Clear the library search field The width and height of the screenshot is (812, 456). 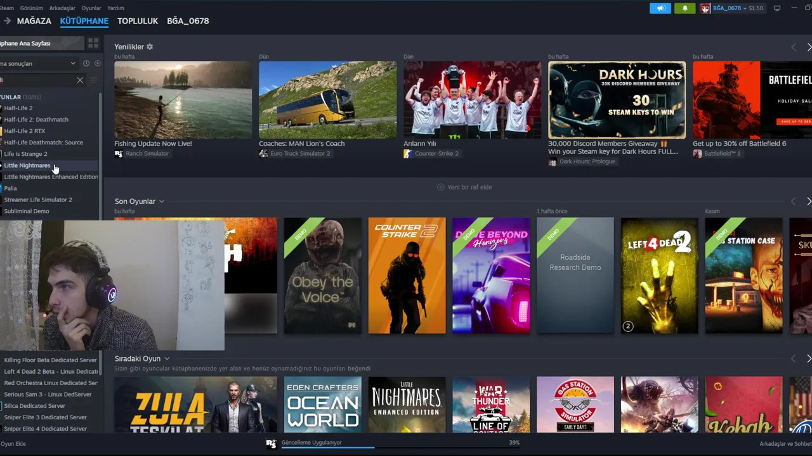pos(80,80)
